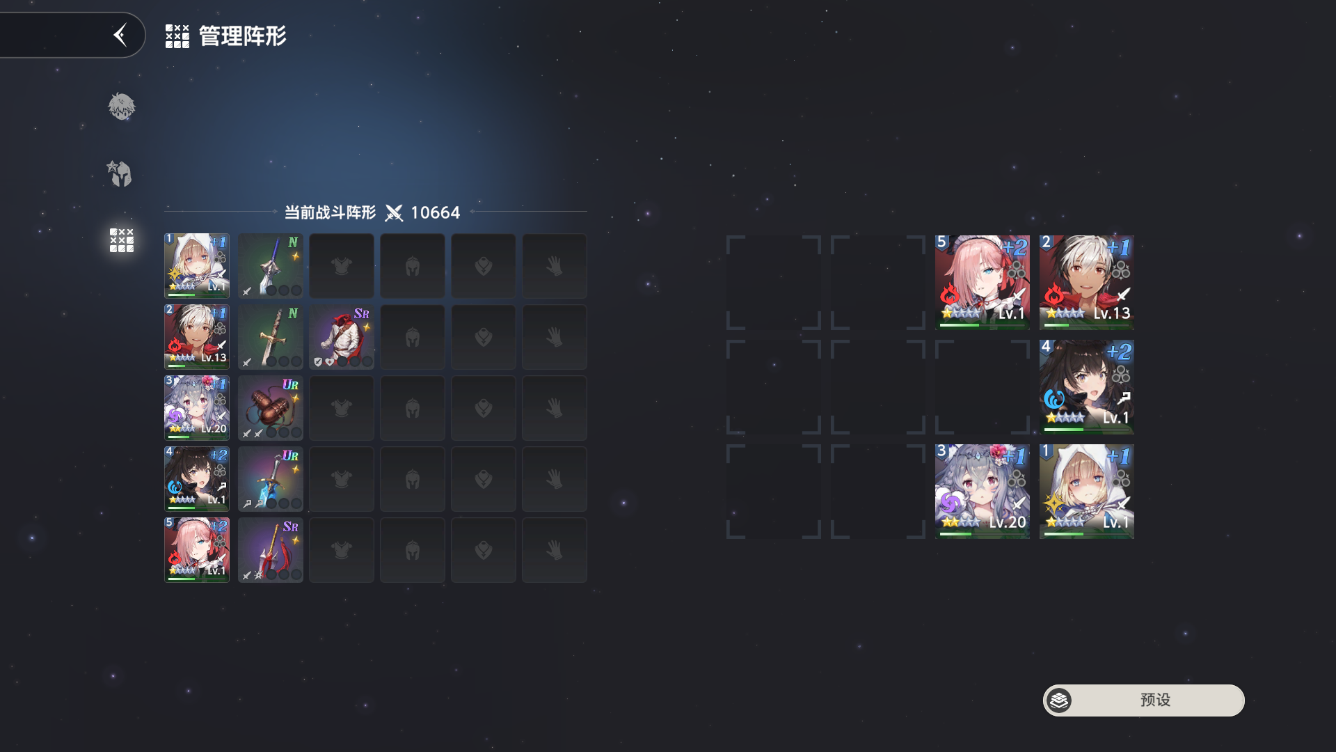The image size is (1336, 752).
Task: Select the UR blue sword of hero 4
Action: click(x=271, y=479)
